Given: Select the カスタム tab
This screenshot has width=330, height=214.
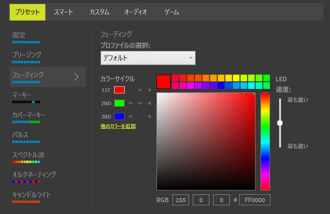Looking at the screenshot, I should [99, 12].
